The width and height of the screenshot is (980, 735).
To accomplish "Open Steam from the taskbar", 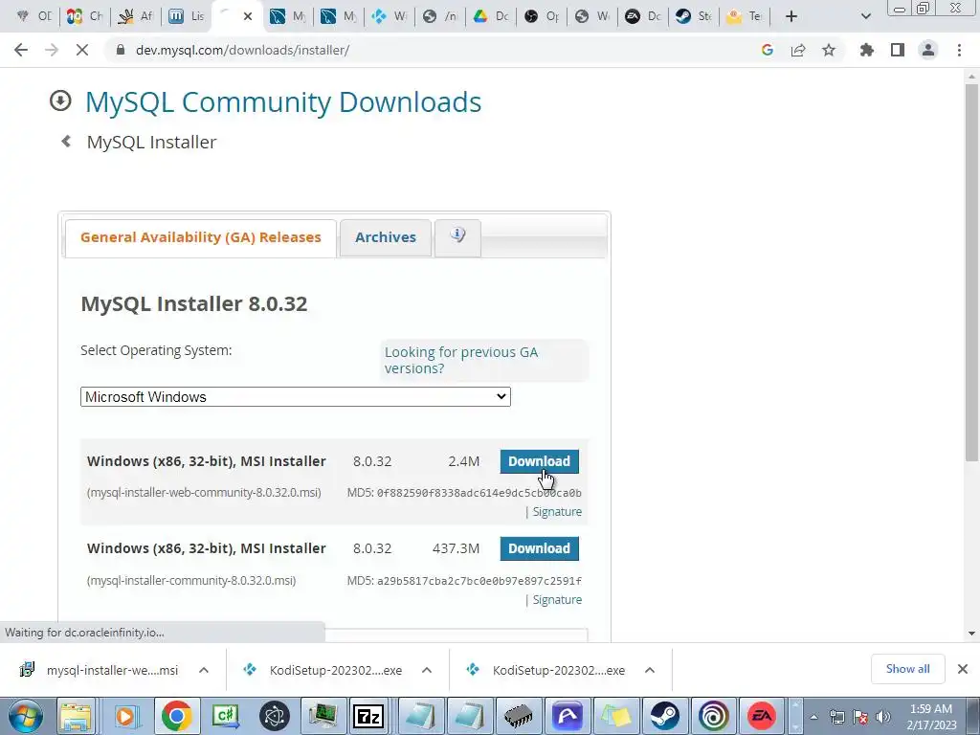I will (664, 716).
